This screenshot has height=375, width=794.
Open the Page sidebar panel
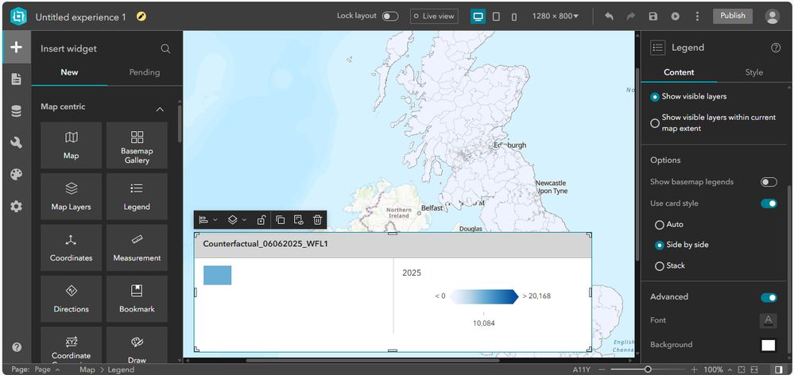(16, 79)
